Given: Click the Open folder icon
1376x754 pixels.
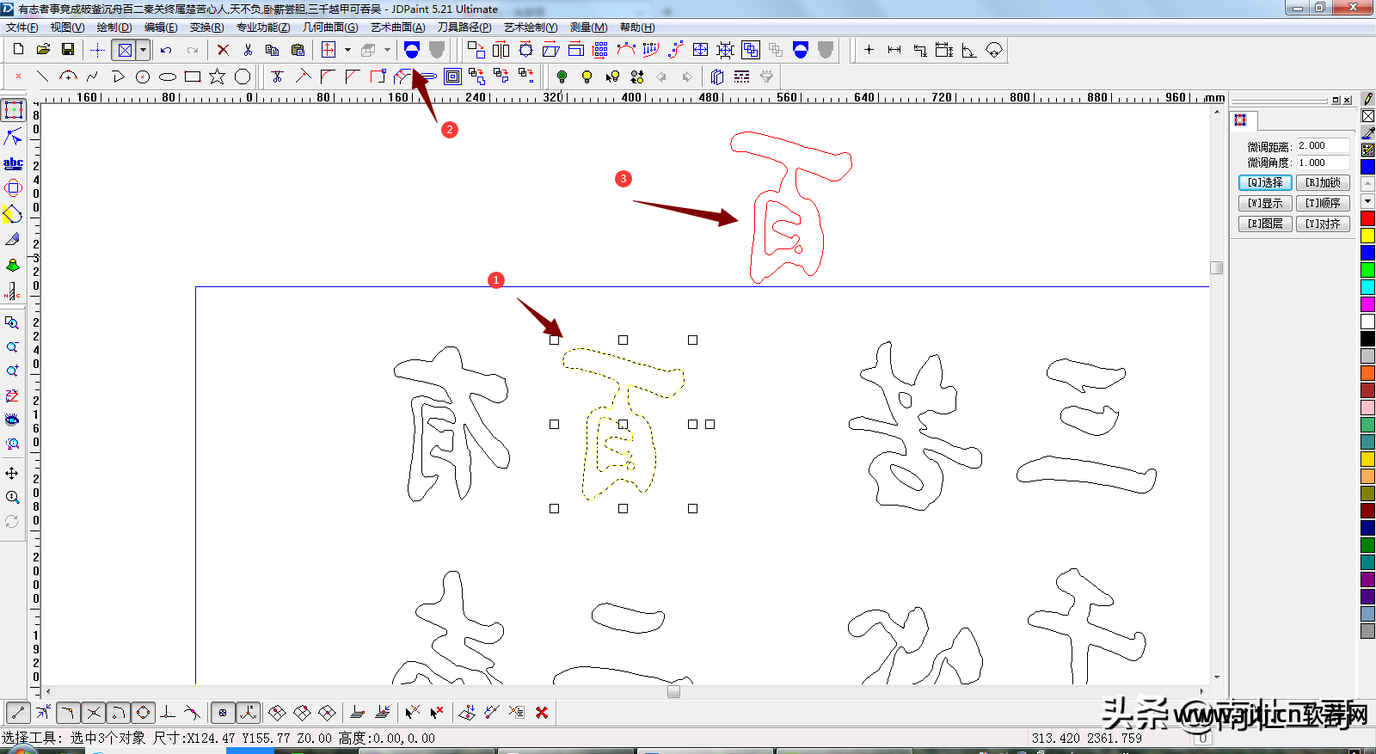Looking at the screenshot, I should [x=43, y=50].
